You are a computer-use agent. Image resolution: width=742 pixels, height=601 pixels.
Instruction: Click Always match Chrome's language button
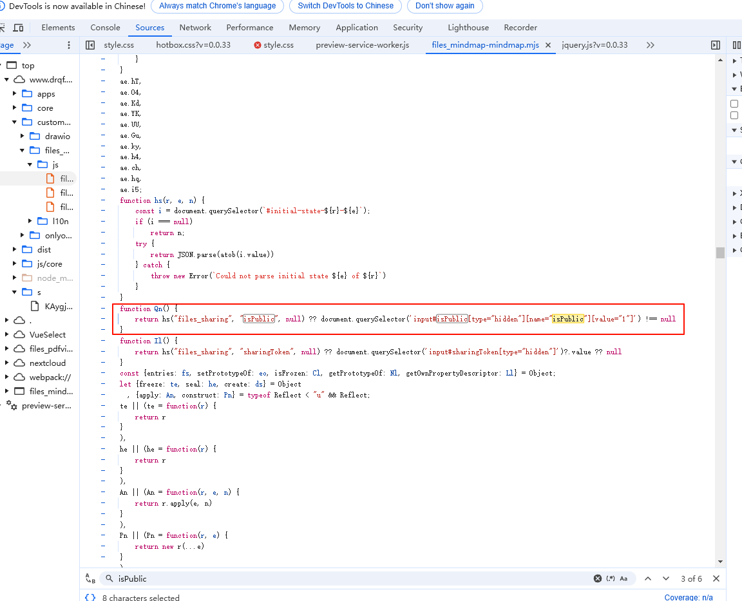[x=217, y=6]
